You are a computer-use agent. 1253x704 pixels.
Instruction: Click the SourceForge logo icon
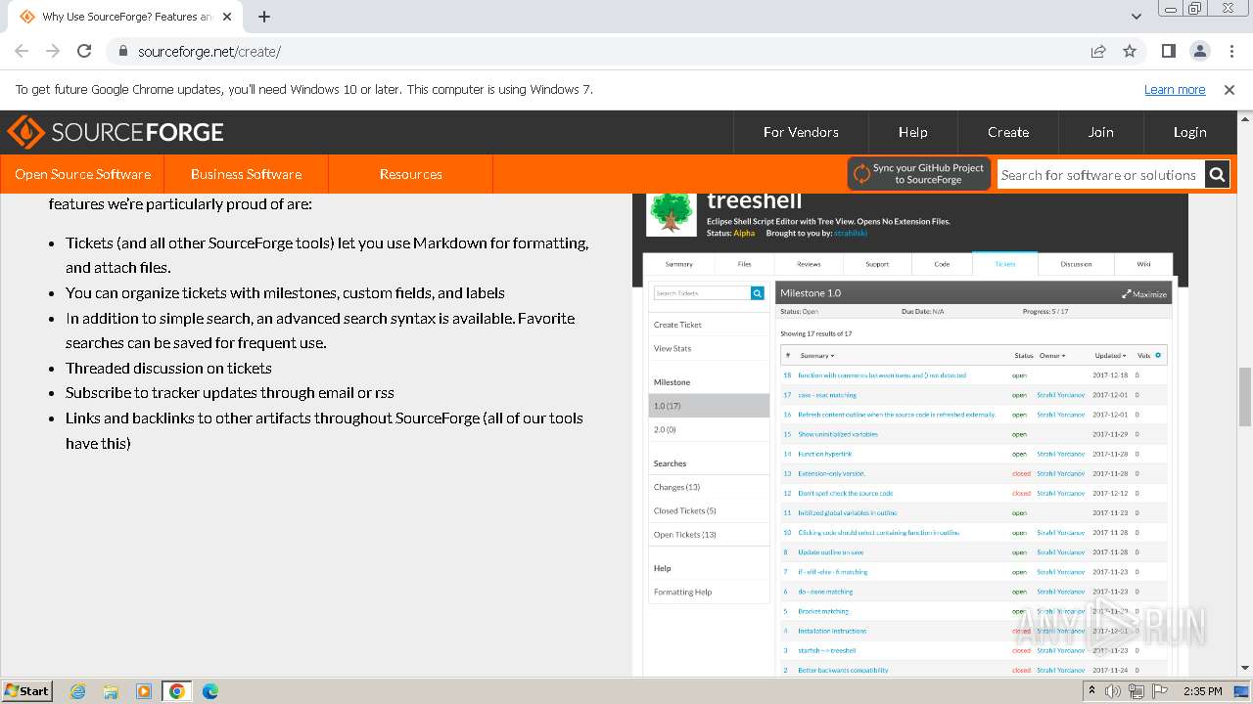pyautogui.click(x=25, y=132)
